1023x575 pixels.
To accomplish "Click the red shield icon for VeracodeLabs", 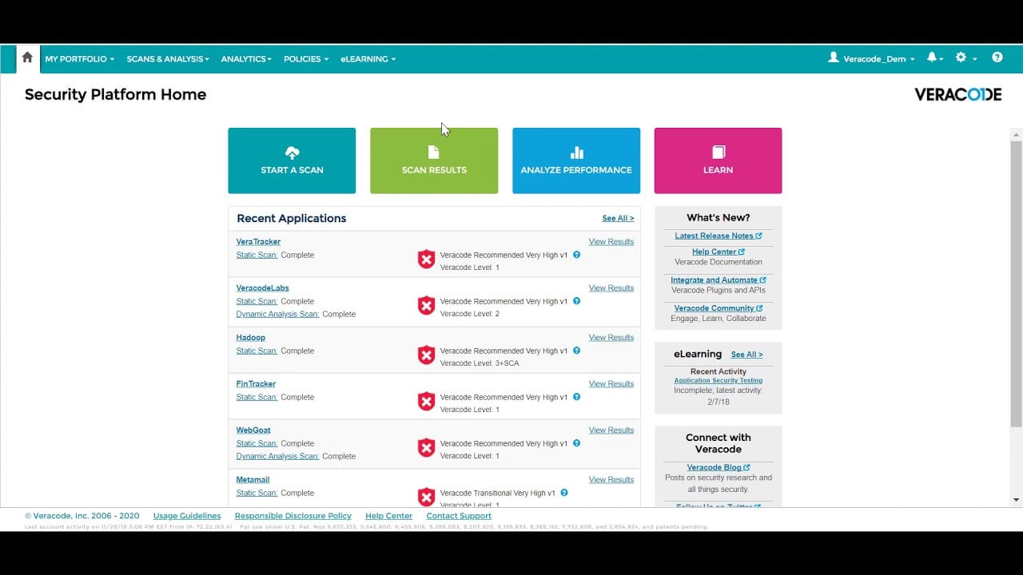I will coord(427,306).
